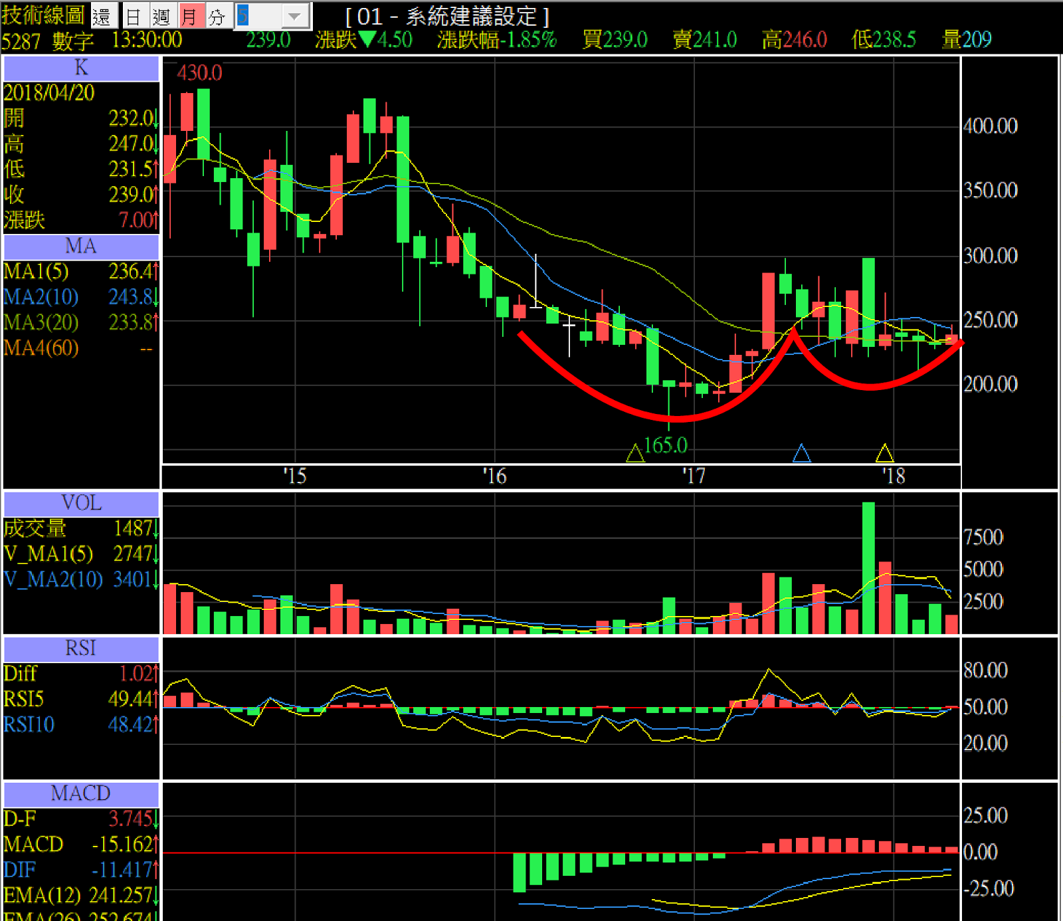Click the '16 year label on time axis

pos(494,476)
